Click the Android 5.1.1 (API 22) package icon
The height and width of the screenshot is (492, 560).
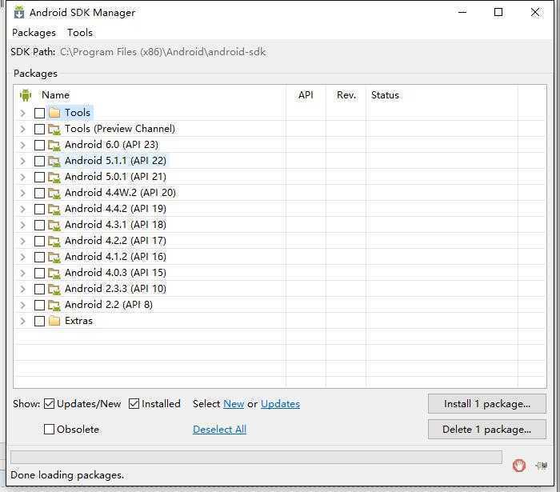click(54, 161)
